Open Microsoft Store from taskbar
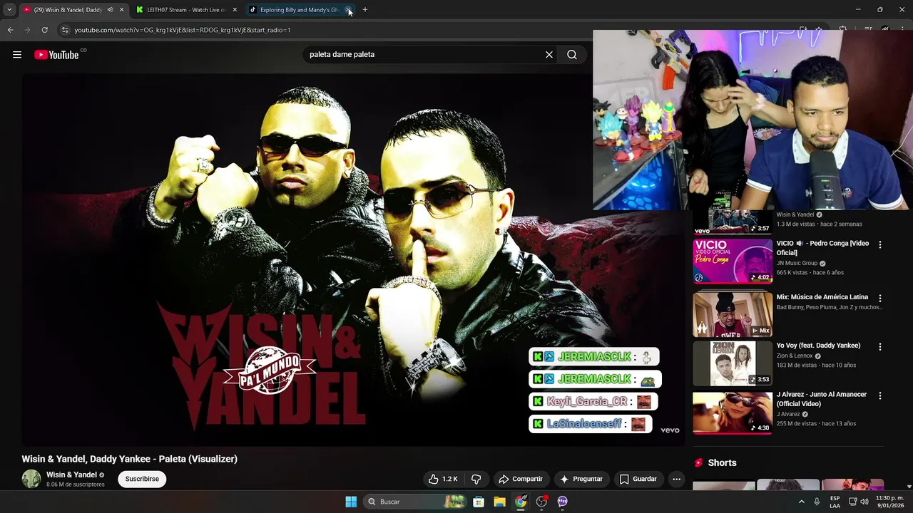Screen dimensions: 913x513 coord(479,502)
